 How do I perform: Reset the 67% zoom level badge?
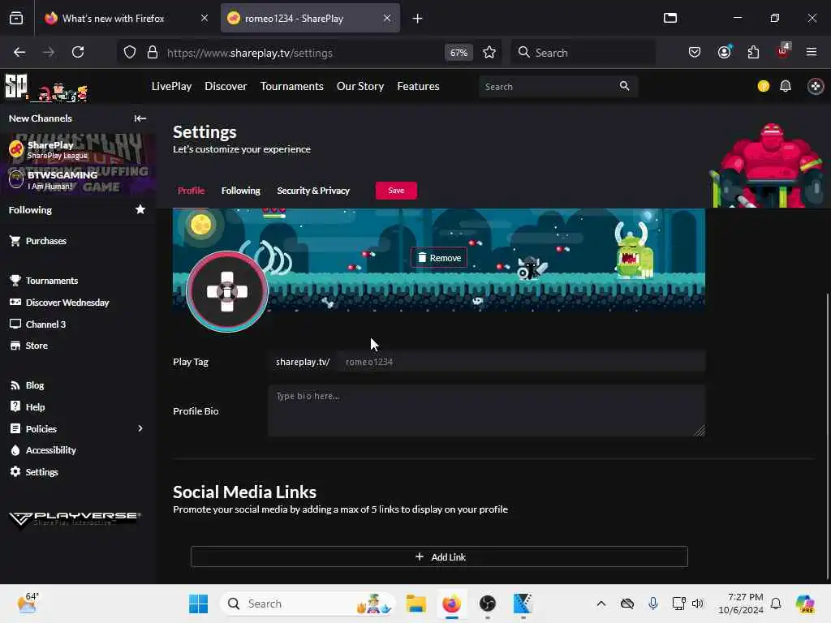(x=459, y=53)
